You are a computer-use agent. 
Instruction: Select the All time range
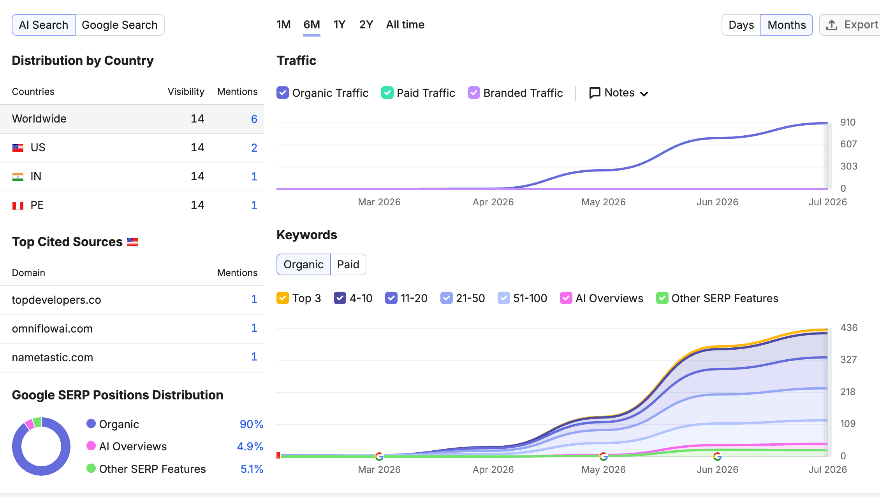[405, 25]
